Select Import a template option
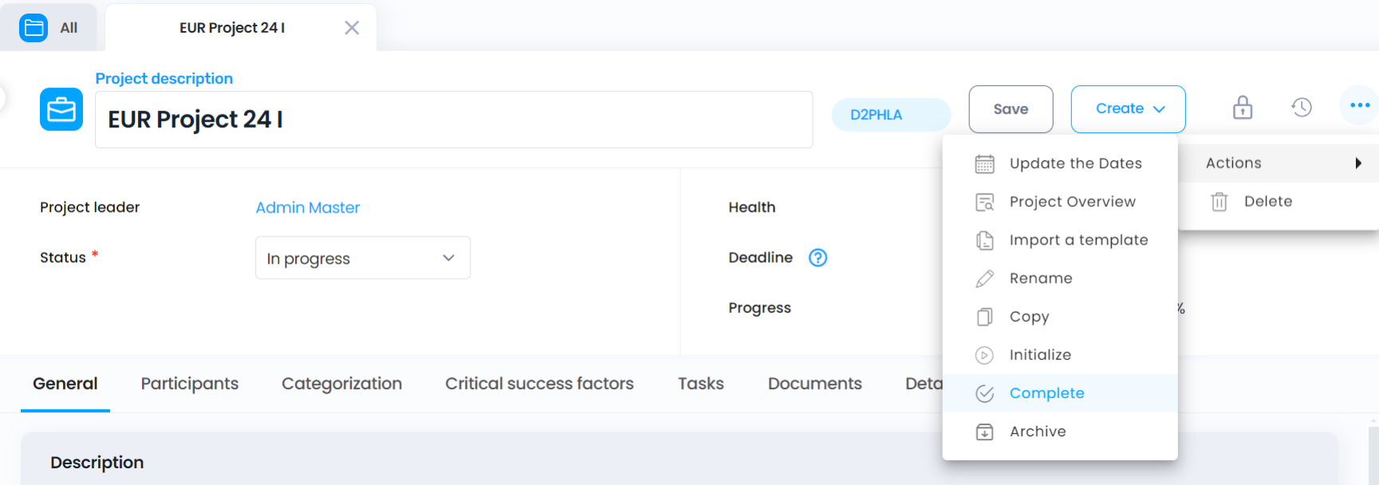 coord(1060,240)
